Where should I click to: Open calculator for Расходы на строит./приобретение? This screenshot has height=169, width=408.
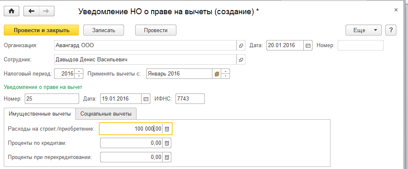(167, 129)
